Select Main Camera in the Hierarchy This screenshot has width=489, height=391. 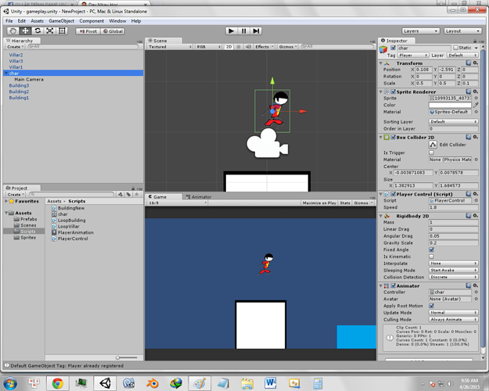29,80
